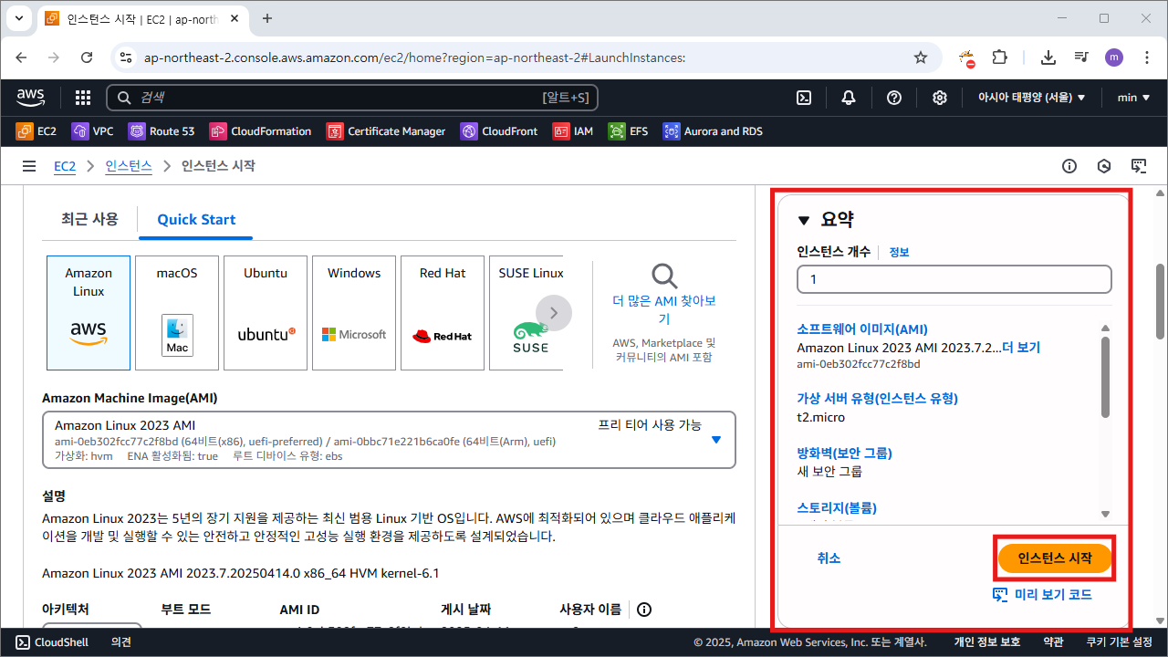The width and height of the screenshot is (1168, 657).
Task: Click the summary panel scroll up arrow
Action: pyautogui.click(x=1105, y=328)
